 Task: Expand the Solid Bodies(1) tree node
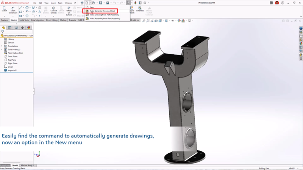pyautogui.click(x=2, y=49)
